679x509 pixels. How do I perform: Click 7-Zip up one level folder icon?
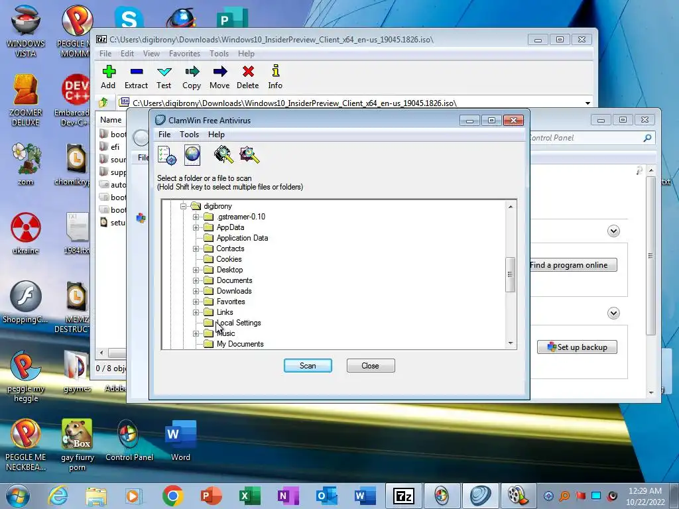103,103
